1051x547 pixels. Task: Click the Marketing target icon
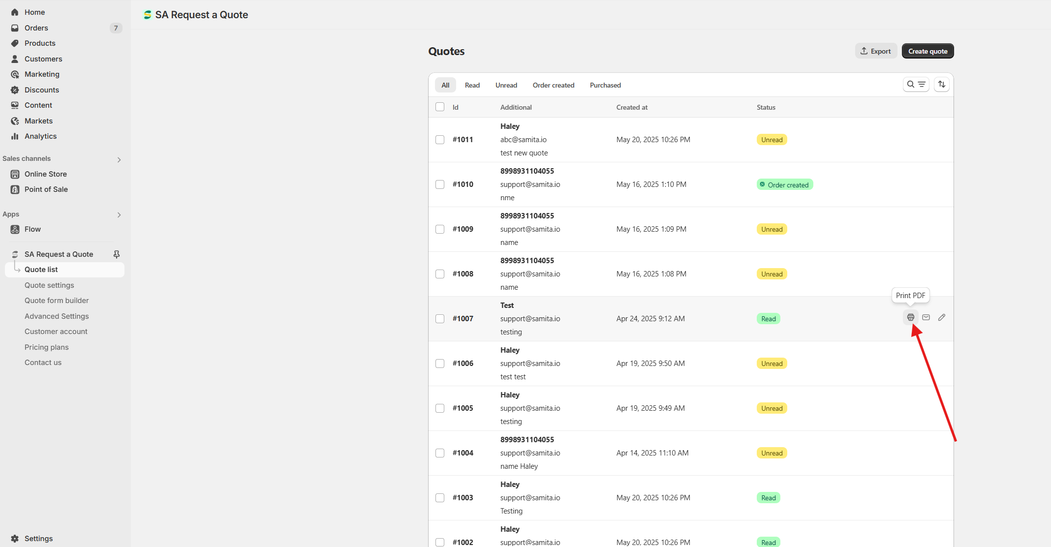(x=15, y=74)
